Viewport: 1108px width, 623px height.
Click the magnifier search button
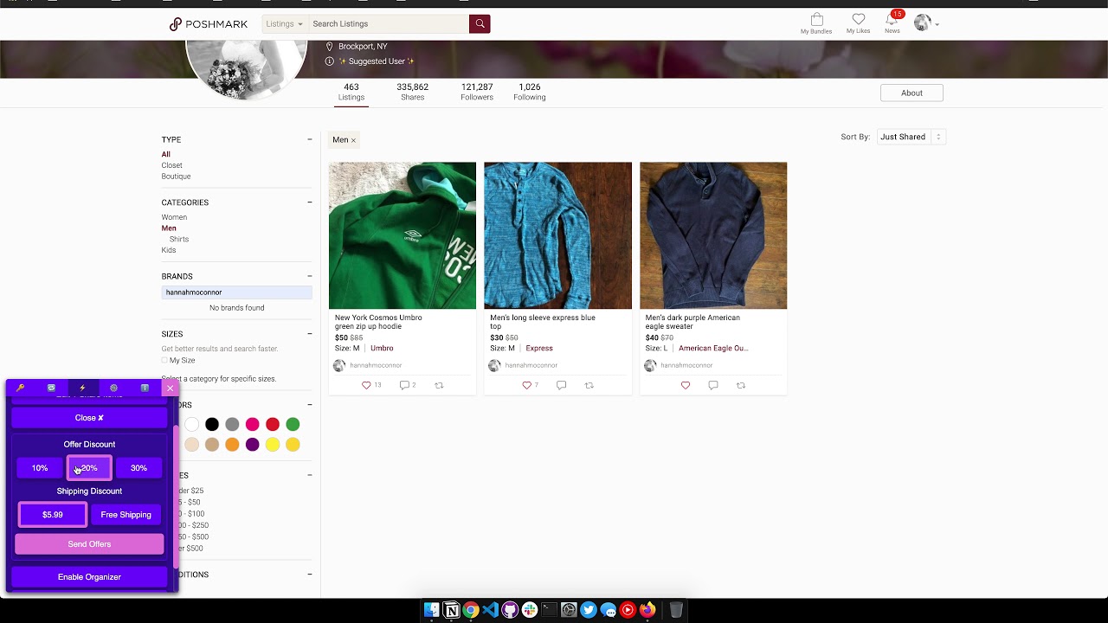480,24
